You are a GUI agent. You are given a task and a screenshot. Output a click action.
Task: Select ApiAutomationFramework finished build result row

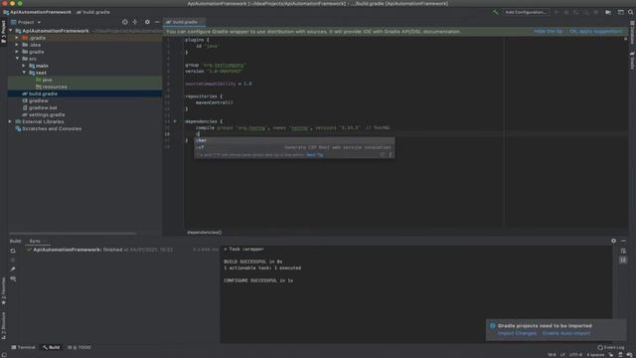(x=121, y=250)
